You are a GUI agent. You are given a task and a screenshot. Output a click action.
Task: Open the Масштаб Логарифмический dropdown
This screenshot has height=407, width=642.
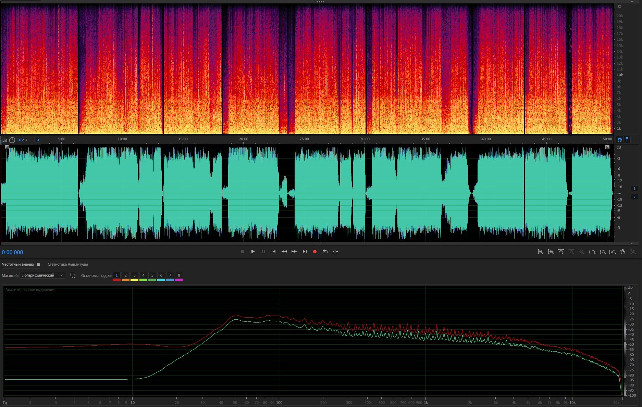point(42,275)
